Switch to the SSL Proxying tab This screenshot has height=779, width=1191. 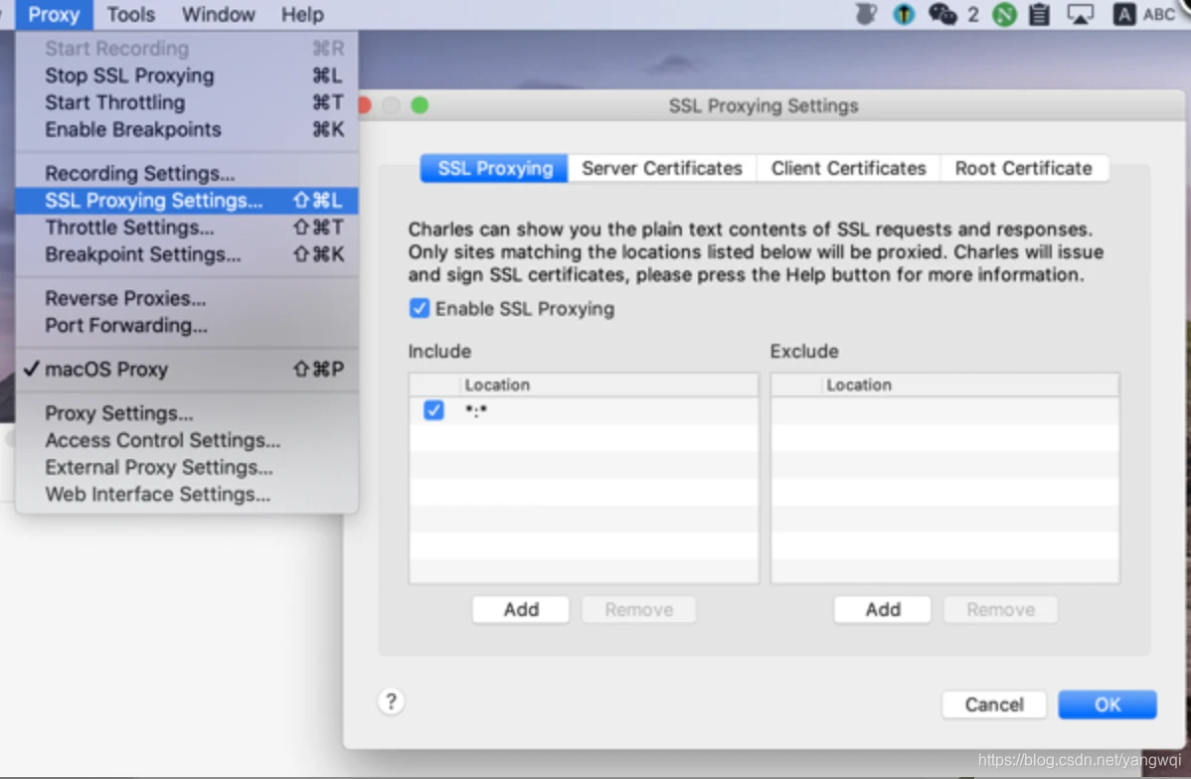click(x=494, y=169)
